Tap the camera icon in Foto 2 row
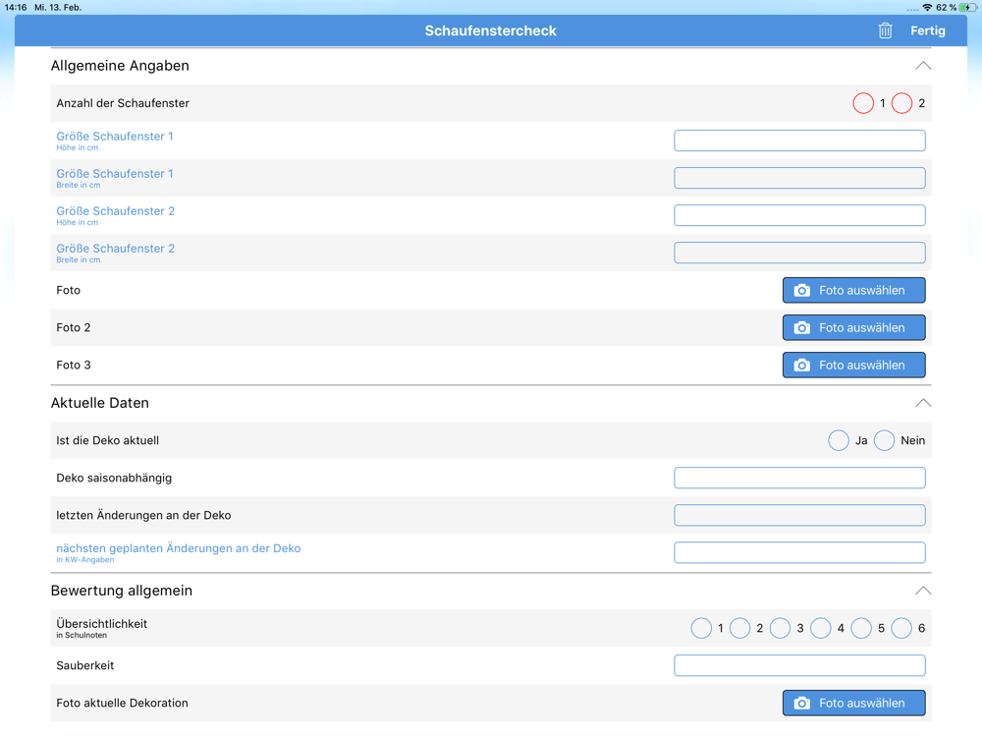Viewport: 982px width, 737px height. [801, 328]
